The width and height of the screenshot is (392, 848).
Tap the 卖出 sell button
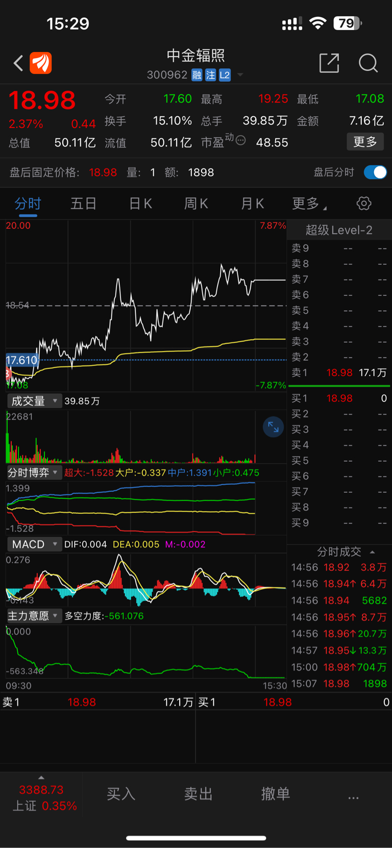[199, 793]
